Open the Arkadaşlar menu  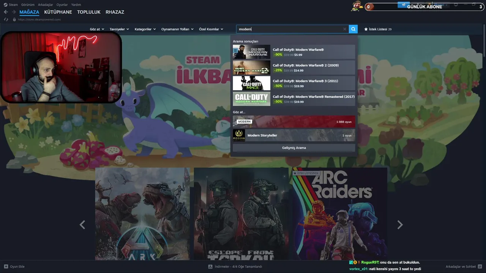[x=46, y=5]
